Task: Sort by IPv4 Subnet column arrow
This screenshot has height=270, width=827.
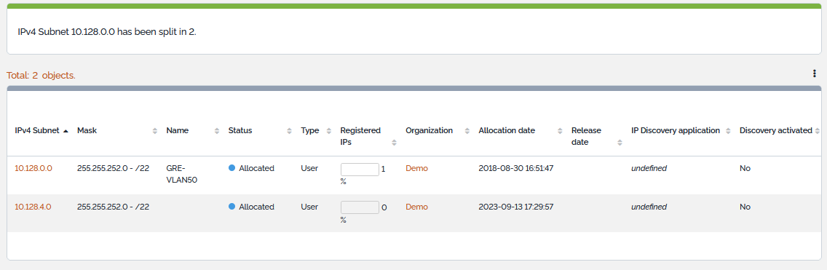Action: (66, 131)
